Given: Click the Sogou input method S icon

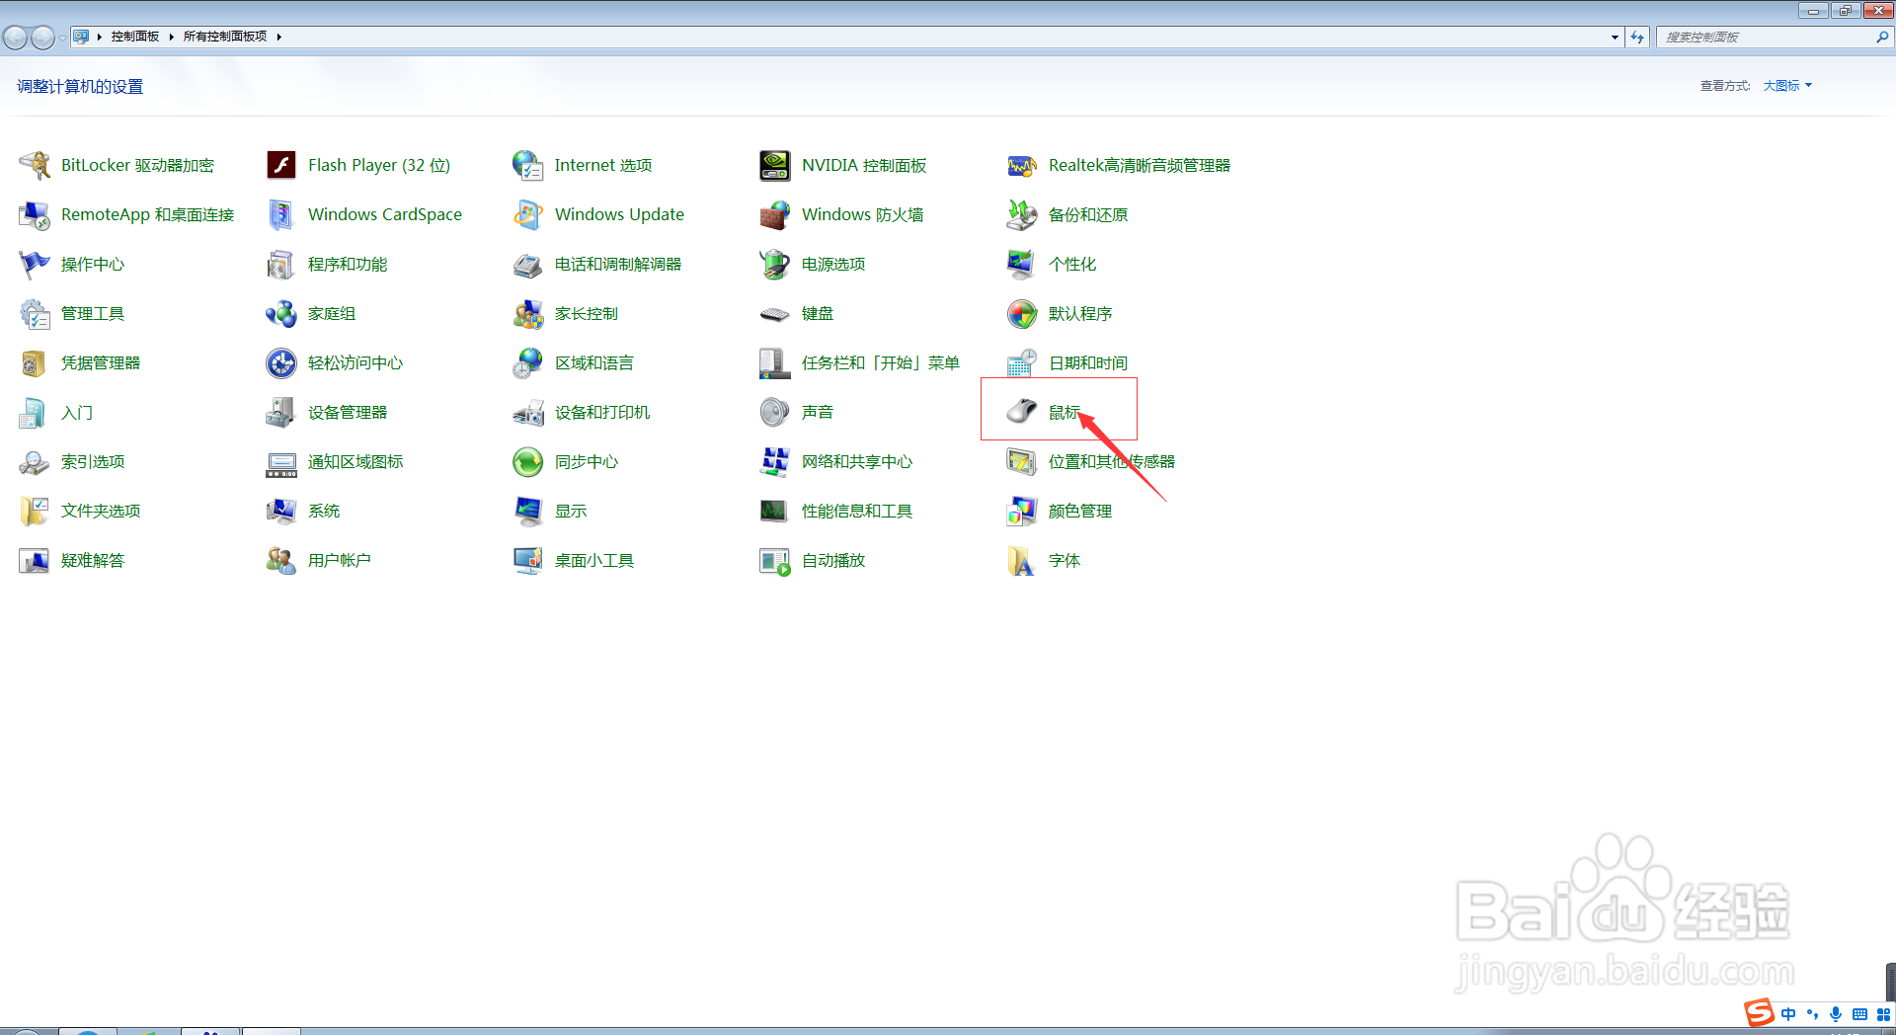Looking at the screenshot, I should 1759,1013.
